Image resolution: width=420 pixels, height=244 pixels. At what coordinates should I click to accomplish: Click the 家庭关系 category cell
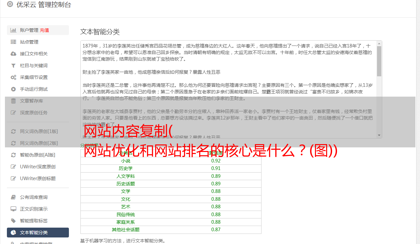pos(126,222)
